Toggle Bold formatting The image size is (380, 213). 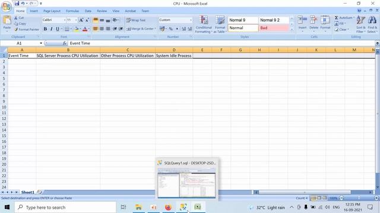point(45,29)
